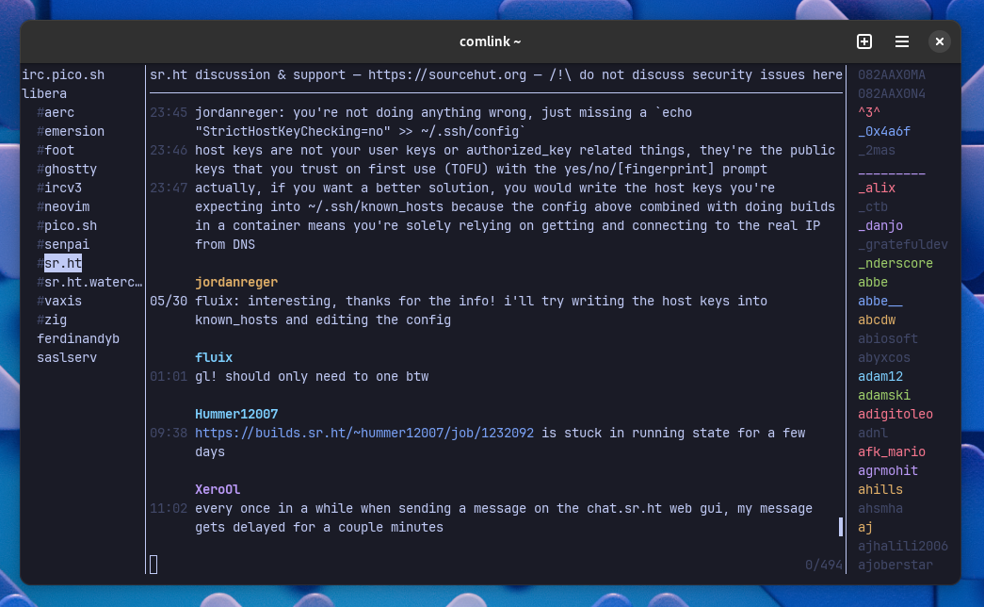984x607 pixels.
Task: Click afk_mario in the user list
Action: 891,451
